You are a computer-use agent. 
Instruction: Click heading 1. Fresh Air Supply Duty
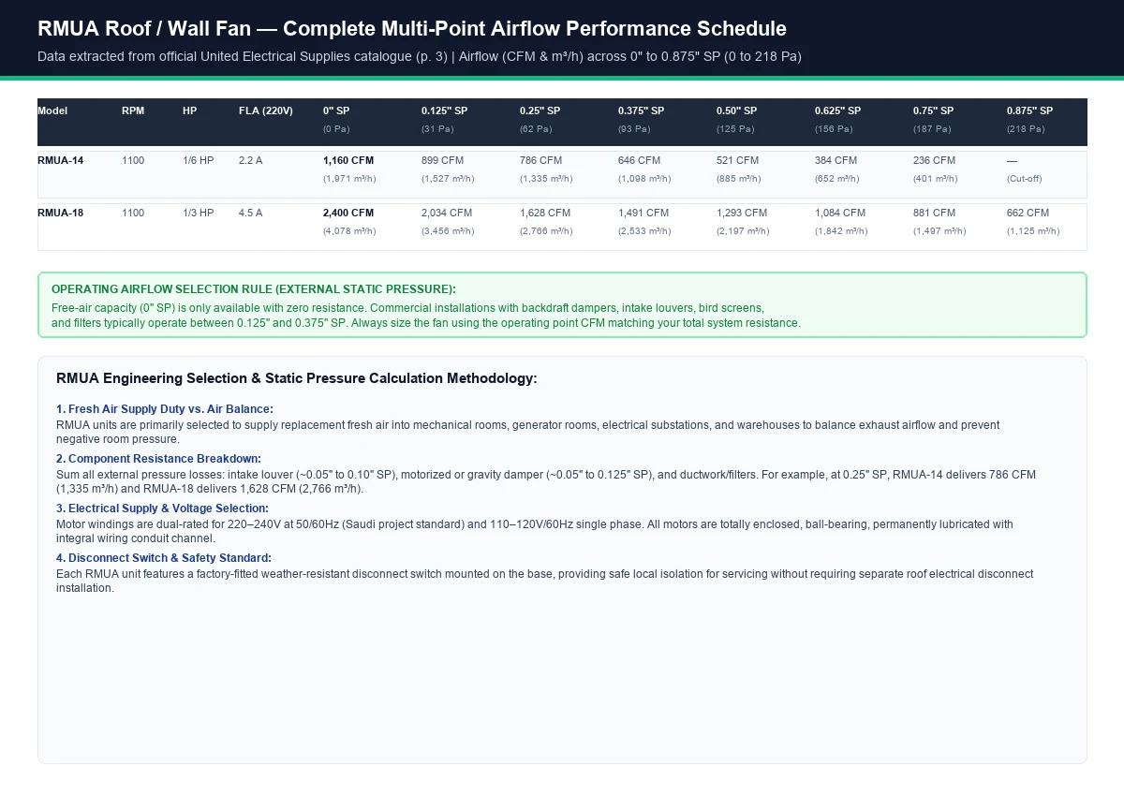(165, 409)
